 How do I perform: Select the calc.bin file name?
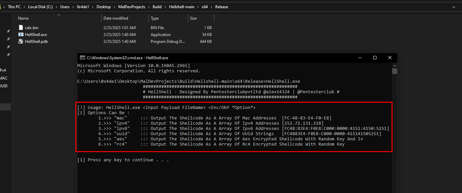pos(31,28)
